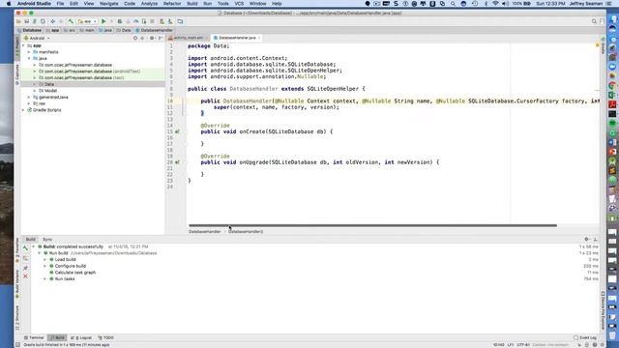Click the red X icon in Build panel

(25, 276)
